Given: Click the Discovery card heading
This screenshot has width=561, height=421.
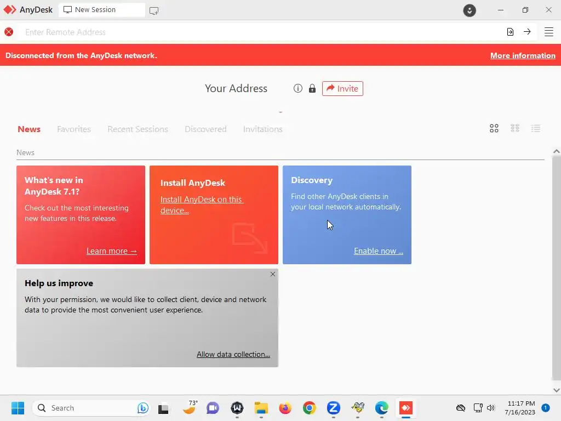Looking at the screenshot, I should click(312, 180).
